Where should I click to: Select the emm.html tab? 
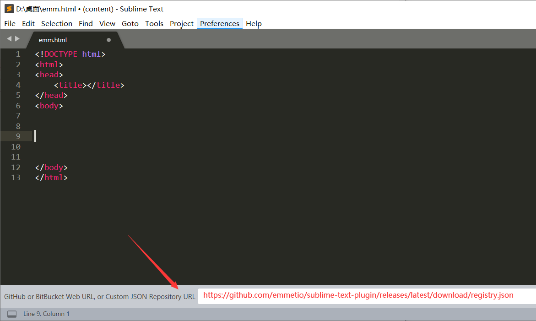tap(53, 40)
